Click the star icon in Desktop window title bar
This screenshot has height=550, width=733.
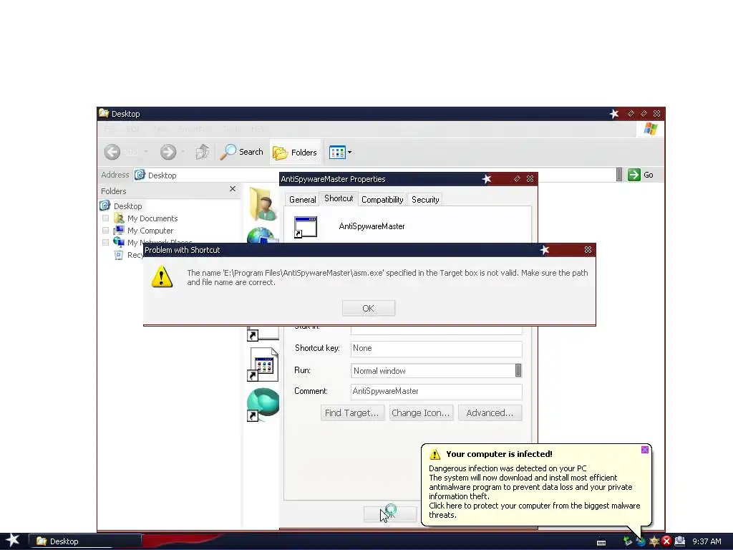614,114
